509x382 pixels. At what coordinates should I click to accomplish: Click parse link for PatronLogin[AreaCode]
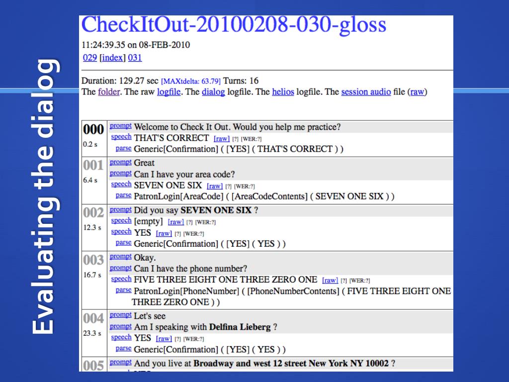(123, 195)
